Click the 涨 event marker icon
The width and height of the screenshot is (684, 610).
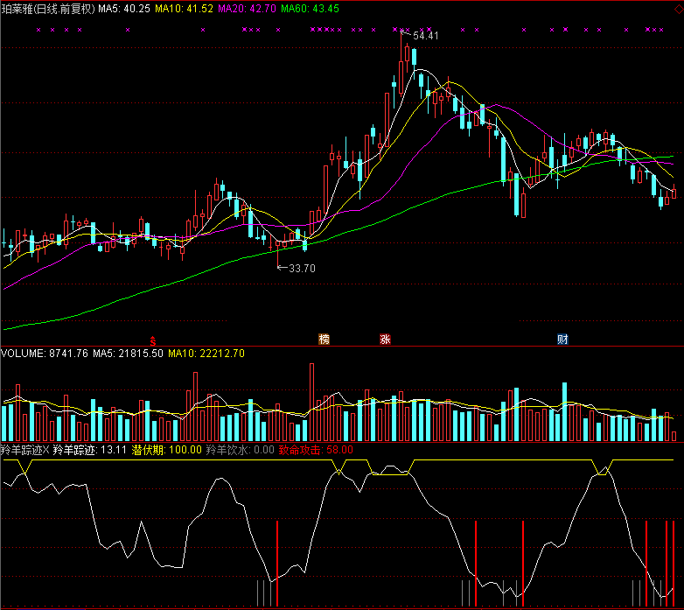point(385,339)
